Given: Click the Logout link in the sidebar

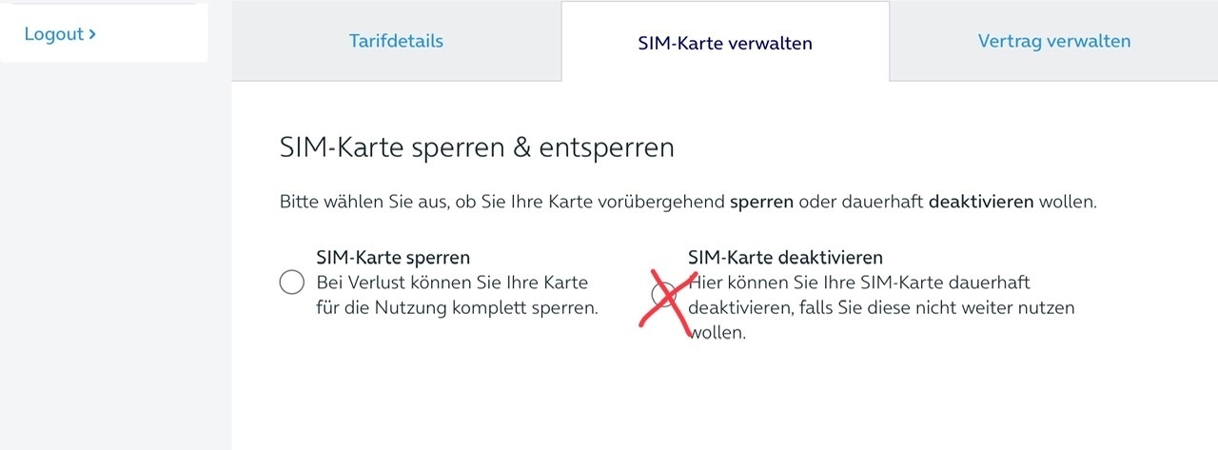Looking at the screenshot, I should [60, 34].
